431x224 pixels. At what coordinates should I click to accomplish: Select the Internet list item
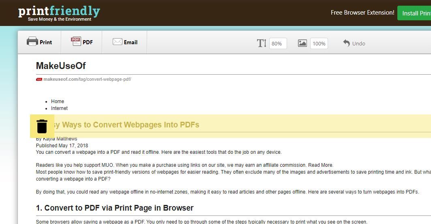[x=59, y=108]
